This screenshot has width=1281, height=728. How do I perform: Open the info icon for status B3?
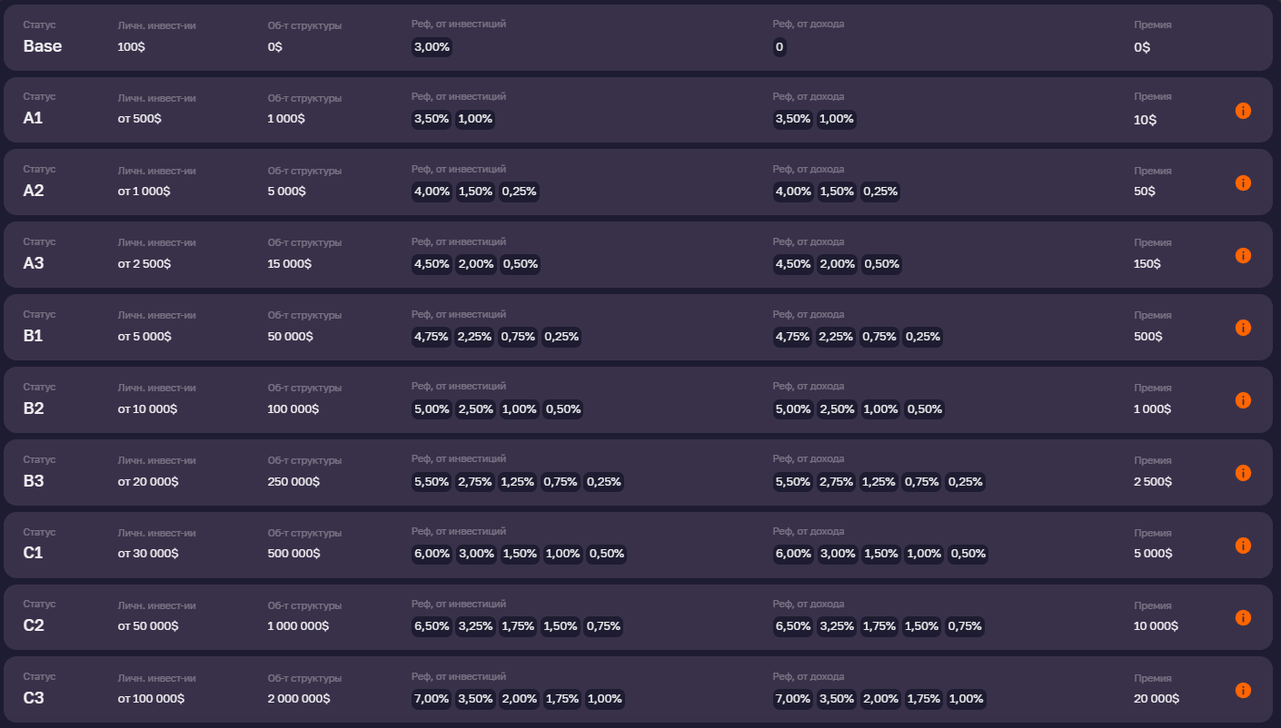(1243, 473)
